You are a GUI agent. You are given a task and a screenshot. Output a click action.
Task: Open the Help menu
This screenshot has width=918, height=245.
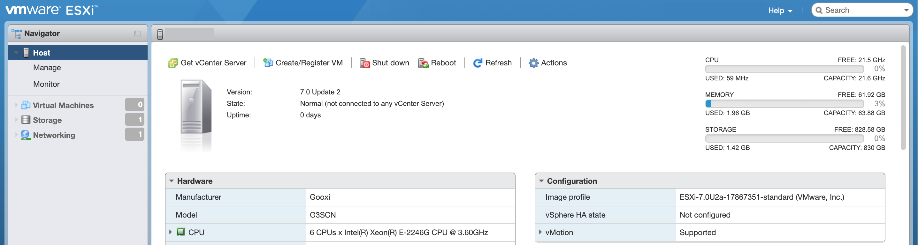click(x=780, y=10)
